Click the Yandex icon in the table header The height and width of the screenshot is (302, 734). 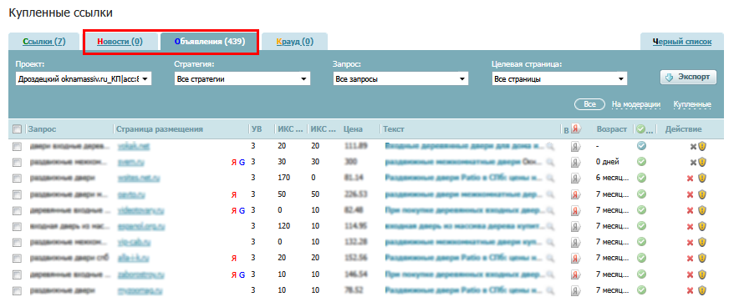[x=577, y=129]
